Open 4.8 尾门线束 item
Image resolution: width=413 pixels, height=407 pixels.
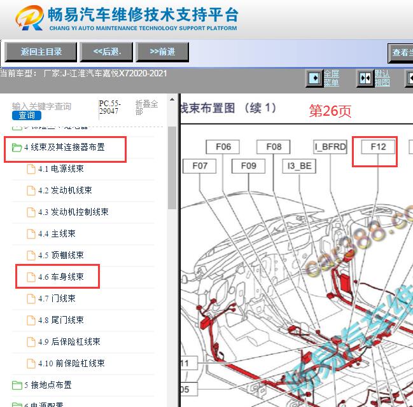pyautogui.click(x=61, y=320)
